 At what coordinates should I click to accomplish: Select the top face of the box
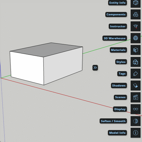pyautogui.click(x=46, y=50)
